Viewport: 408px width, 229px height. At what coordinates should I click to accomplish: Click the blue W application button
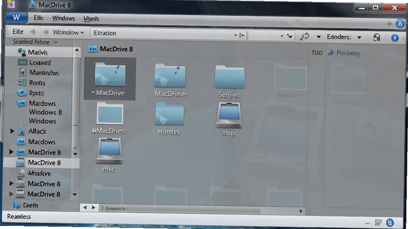tap(16, 18)
